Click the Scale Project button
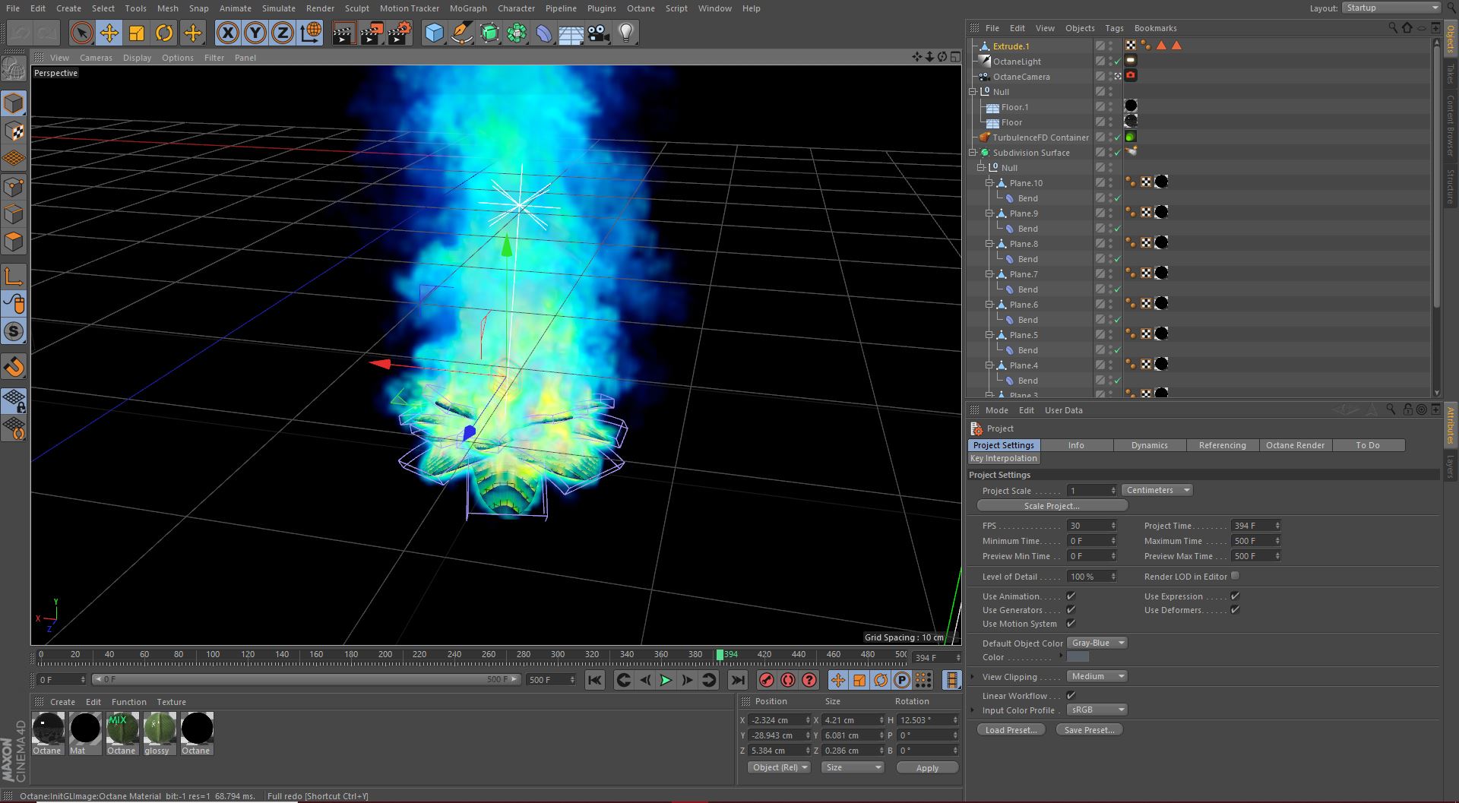This screenshot has width=1459, height=803. click(x=1052, y=506)
